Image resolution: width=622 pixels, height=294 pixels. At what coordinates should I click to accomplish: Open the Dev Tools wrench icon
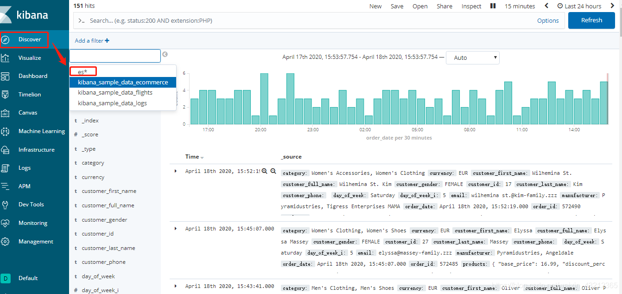coord(6,205)
